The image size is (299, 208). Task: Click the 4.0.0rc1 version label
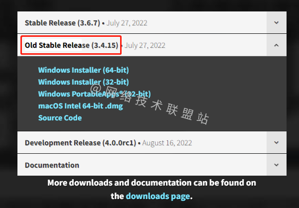pyautogui.click(x=119, y=143)
